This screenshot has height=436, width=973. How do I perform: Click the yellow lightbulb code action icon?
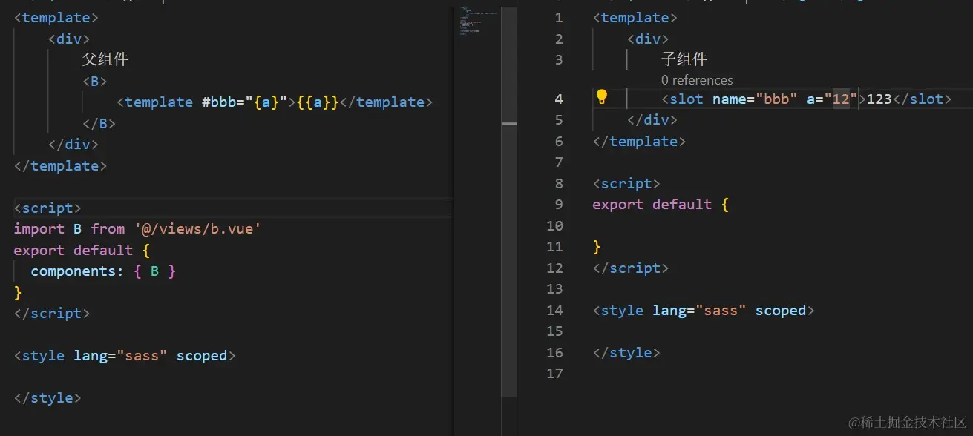602,97
